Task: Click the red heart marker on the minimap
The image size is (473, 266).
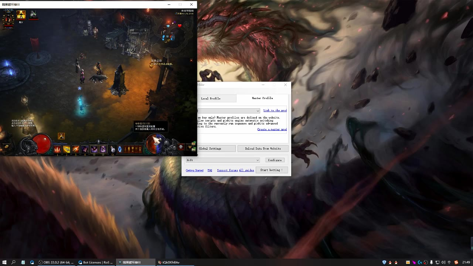Action: 180,26
